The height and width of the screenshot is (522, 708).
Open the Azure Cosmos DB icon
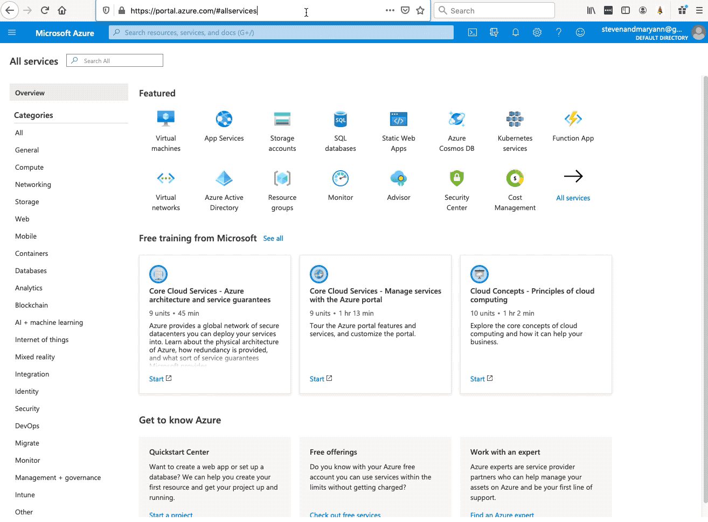tap(457, 119)
